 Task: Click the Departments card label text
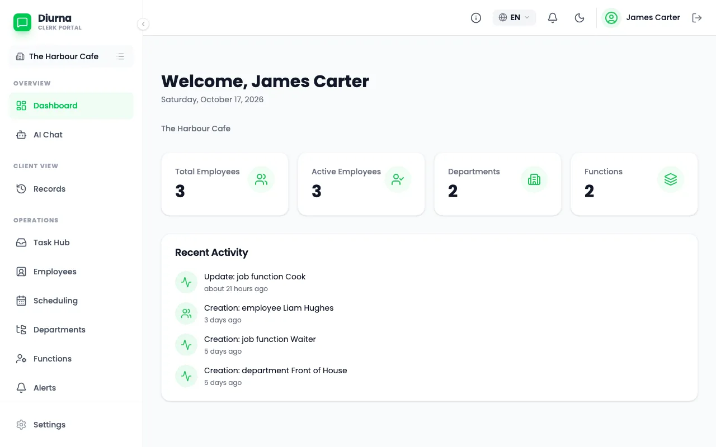474,172
